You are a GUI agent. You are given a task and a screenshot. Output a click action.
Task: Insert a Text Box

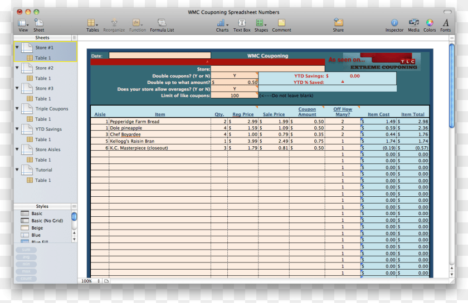click(242, 25)
